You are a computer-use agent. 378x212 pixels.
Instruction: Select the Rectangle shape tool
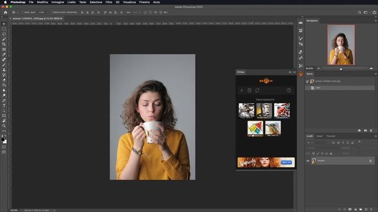(4, 115)
